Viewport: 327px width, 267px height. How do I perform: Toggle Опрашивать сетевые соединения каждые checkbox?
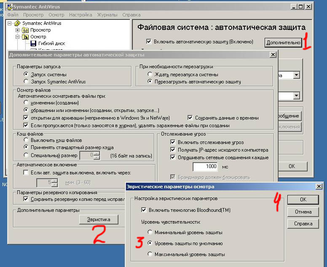[x=173, y=157]
